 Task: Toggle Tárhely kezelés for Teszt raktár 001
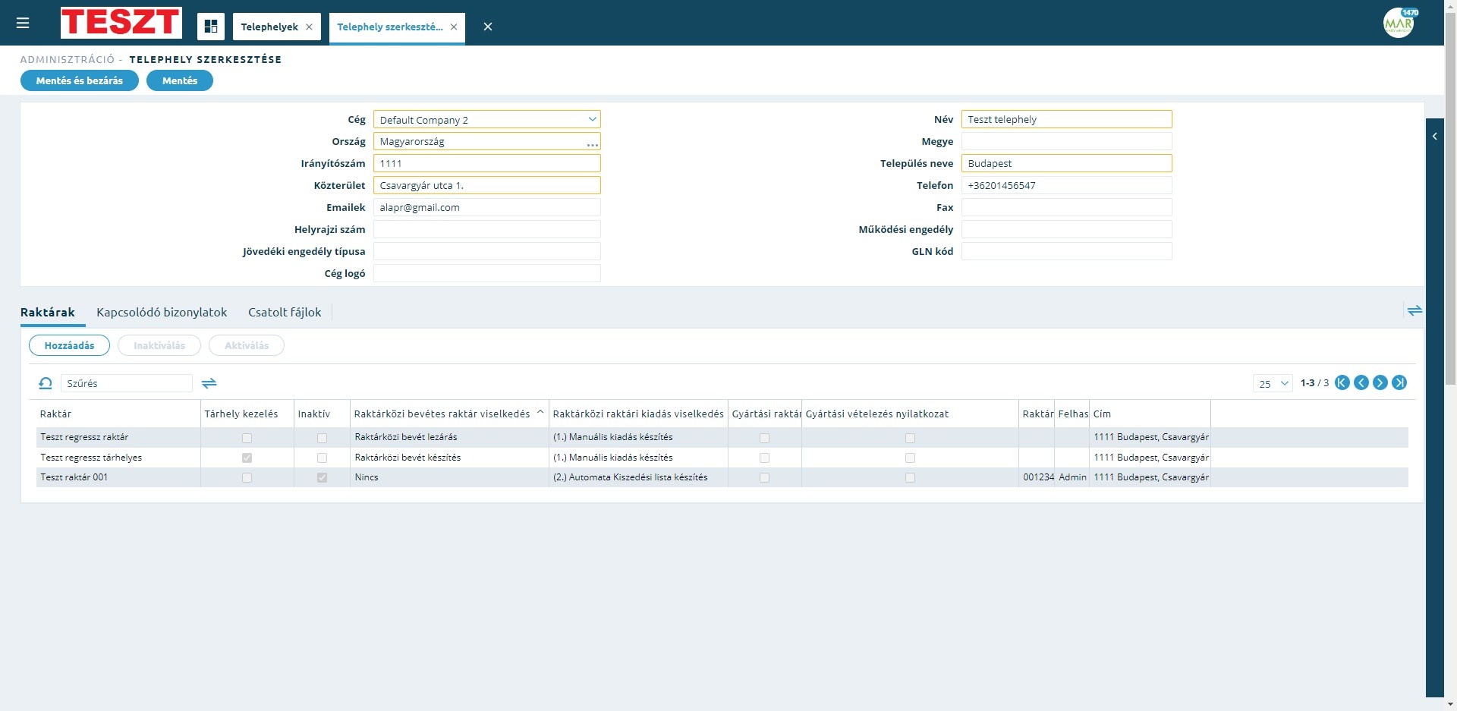247,477
